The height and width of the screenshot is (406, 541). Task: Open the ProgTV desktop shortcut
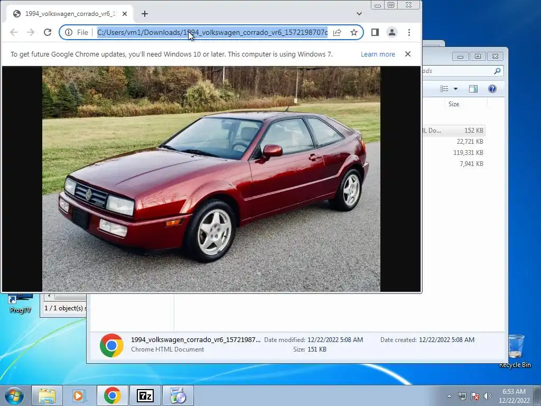[21, 304]
